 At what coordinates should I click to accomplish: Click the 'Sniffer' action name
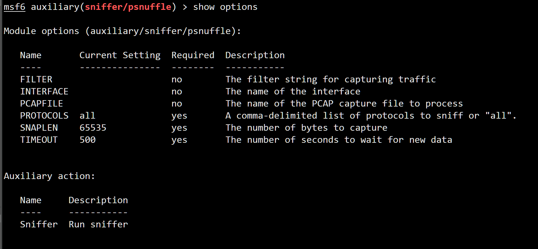[39, 225]
